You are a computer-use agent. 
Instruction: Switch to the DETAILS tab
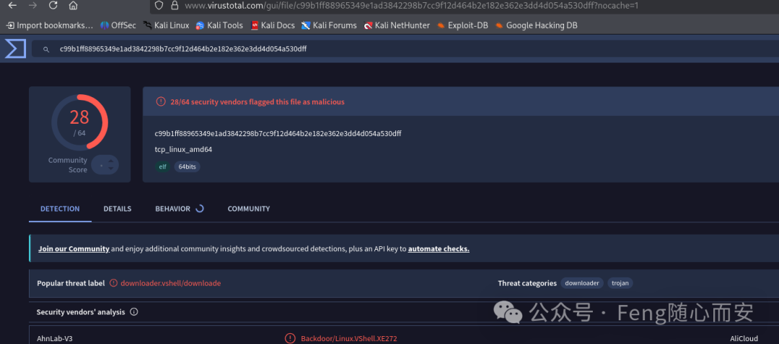(x=118, y=209)
